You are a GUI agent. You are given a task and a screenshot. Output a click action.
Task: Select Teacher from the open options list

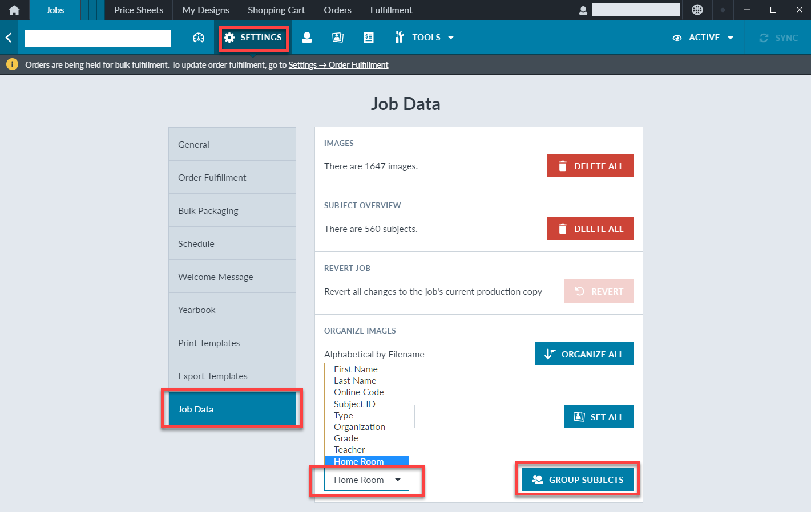click(x=348, y=449)
